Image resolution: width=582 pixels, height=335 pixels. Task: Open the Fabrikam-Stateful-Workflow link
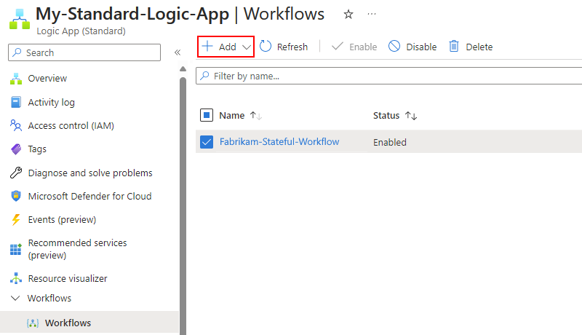[x=279, y=142]
